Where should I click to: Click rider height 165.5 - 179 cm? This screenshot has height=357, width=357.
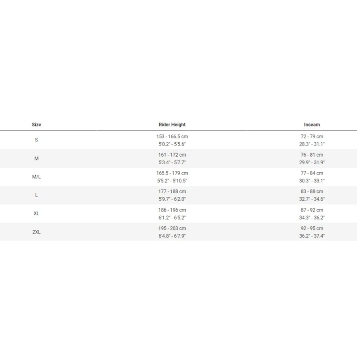click(172, 173)
